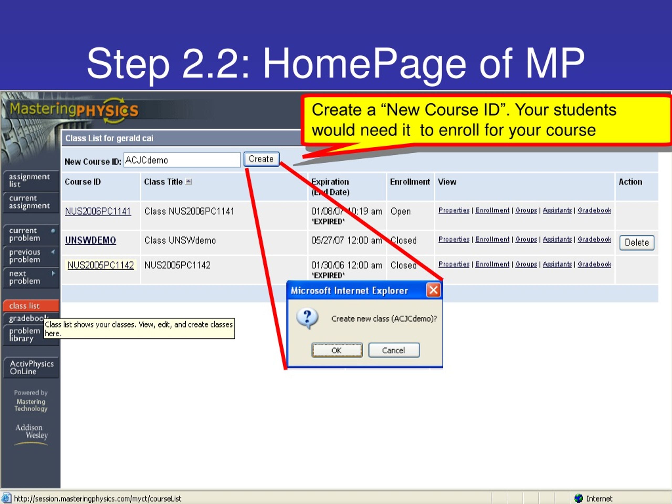Viewport: 672px width, 504px height.
Task: Open Gradebook link for UNSWDEMO
Action: tap(595, 239)
